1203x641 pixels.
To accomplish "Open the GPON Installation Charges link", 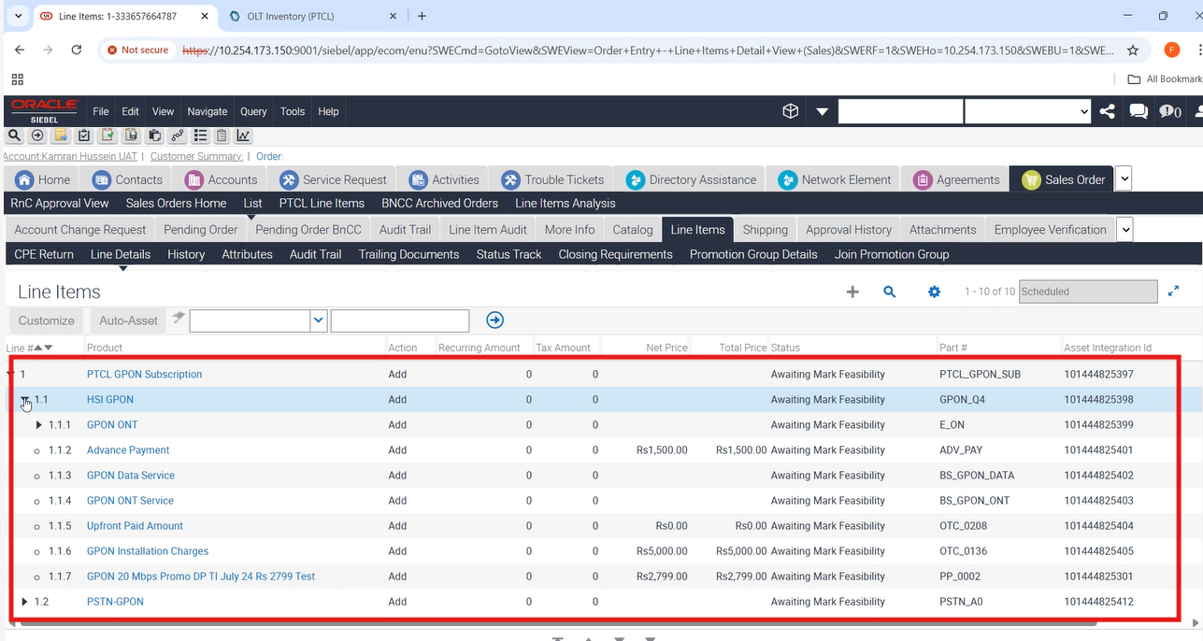I will (148, 551).
